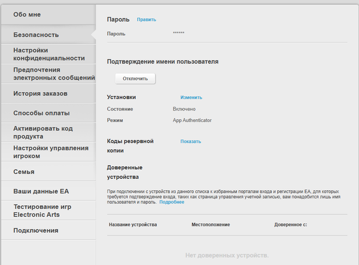Open Настройки конфиденциальности section
This screenshot has width=359, height=265.
pyautogui.click(x=48, y=54)
